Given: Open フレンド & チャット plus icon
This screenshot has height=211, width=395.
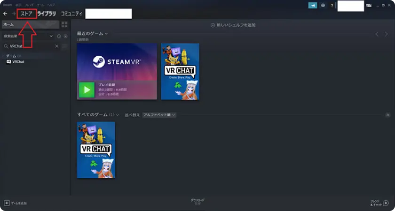Looking at the screenshot, I should point(386,203).
